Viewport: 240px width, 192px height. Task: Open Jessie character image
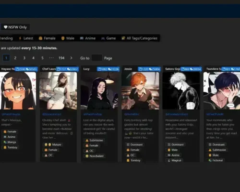(x=140, y=91)
